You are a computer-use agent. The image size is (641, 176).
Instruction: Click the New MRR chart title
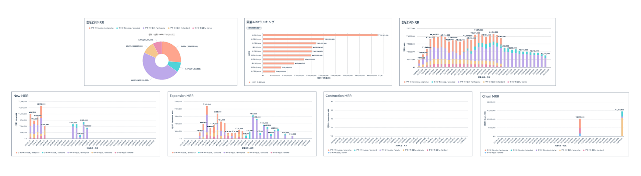pyautogui.click(x=21, y=96)
